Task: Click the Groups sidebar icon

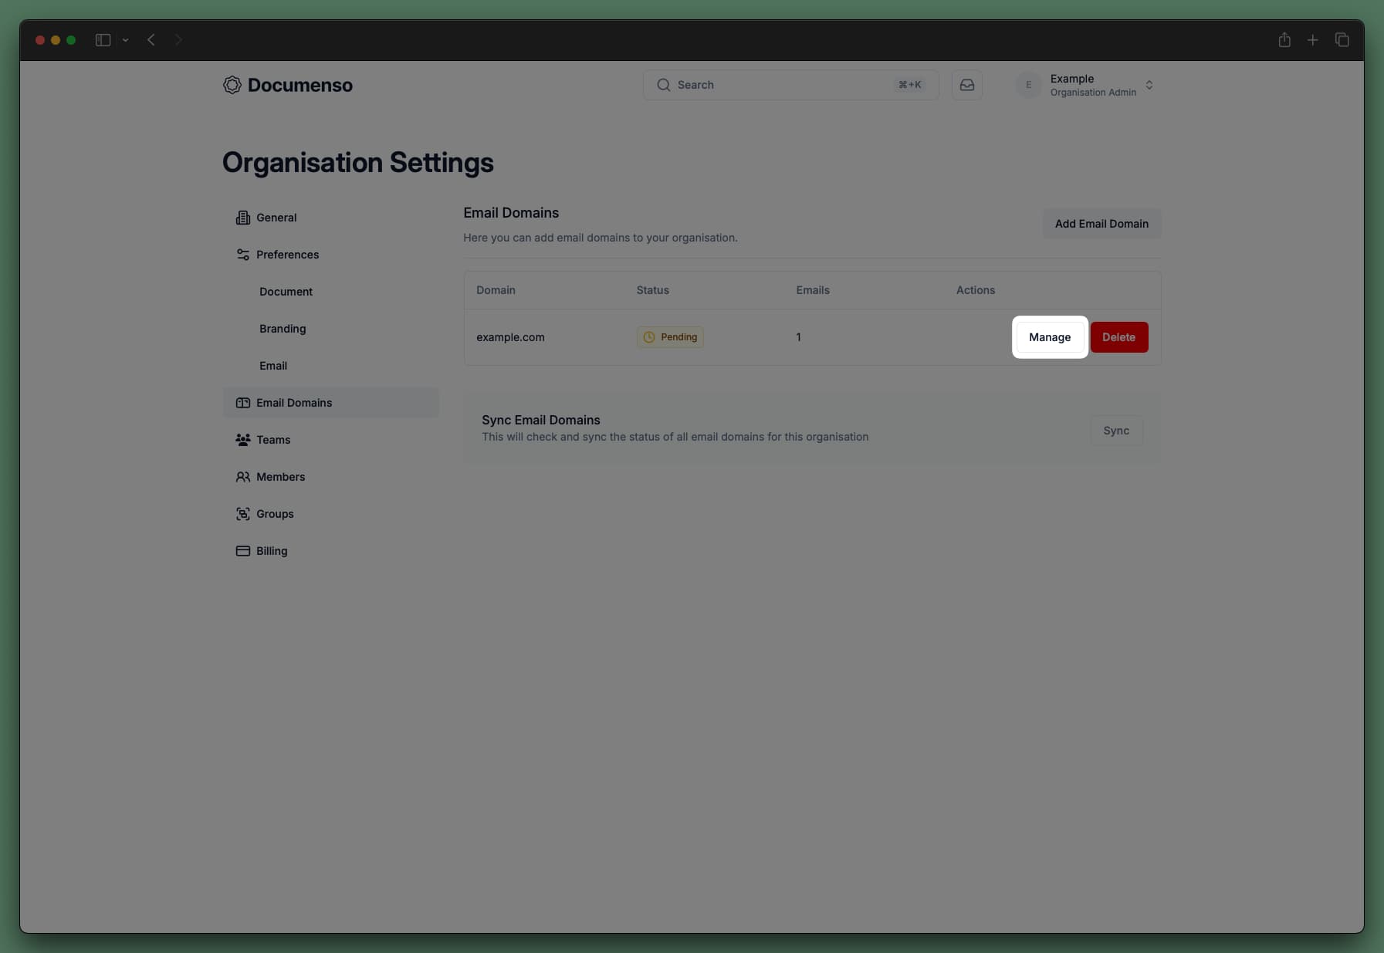Action: 243,513
